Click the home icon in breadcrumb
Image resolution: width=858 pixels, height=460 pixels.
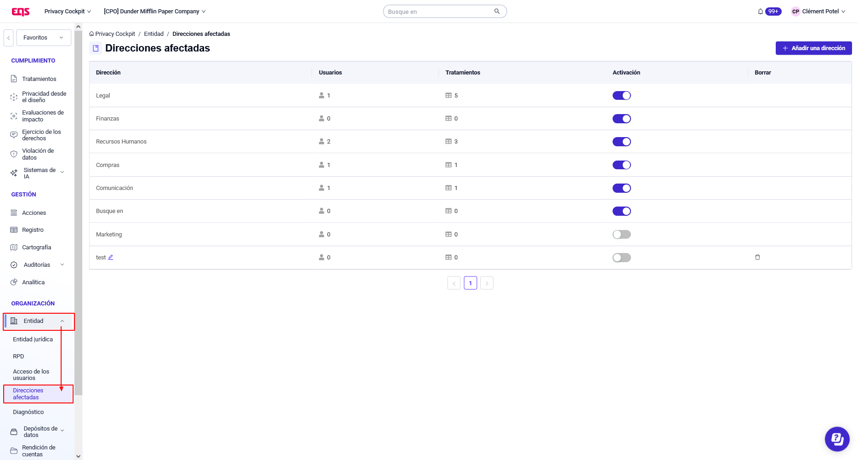click(x=91, y=34)
